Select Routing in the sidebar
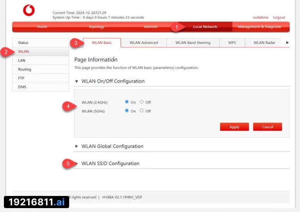Image resolution: width=300 pixels, height=212 pixels. 41,69
